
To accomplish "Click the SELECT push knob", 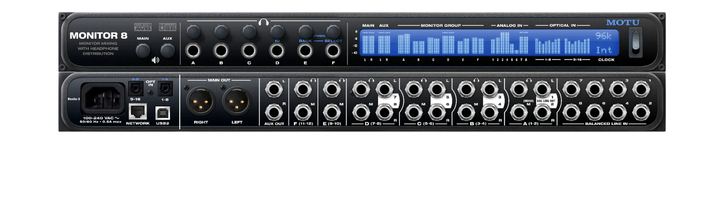I will point(333,31).
